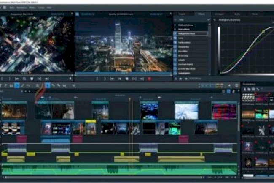Click the magnifier icon in timeline toolbar

coord(74,86)
